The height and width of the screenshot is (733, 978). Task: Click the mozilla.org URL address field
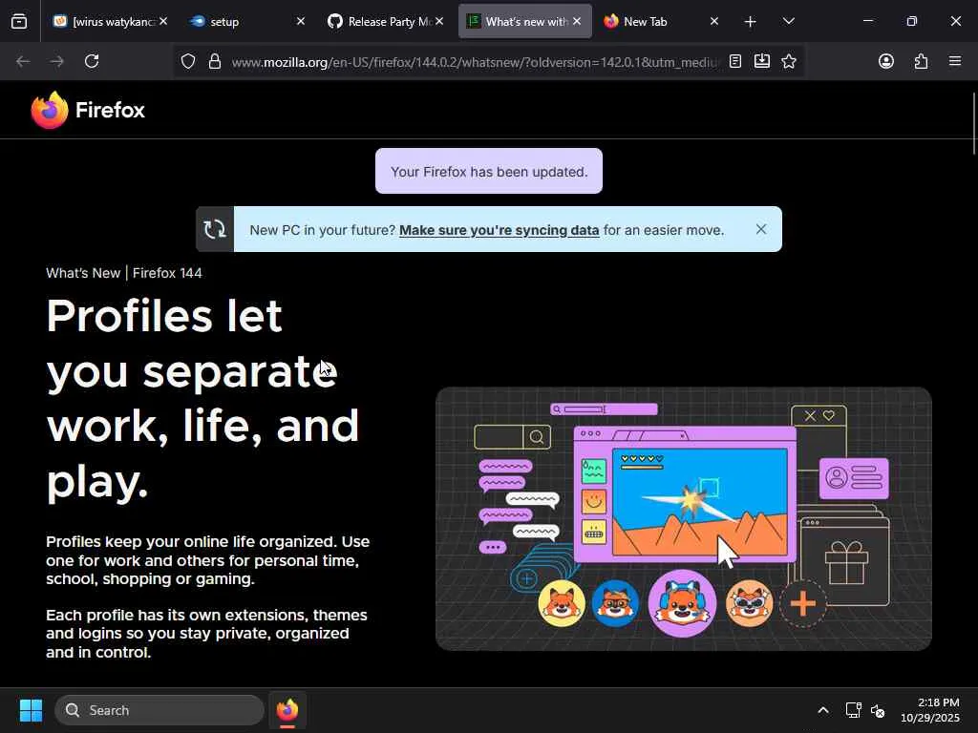pos(474,62)
